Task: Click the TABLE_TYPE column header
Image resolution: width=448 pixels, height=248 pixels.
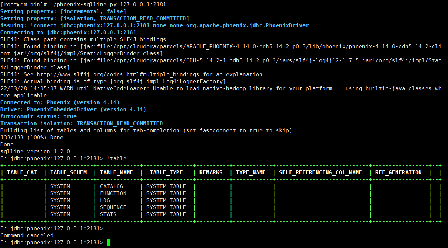Action: (166, 172)
